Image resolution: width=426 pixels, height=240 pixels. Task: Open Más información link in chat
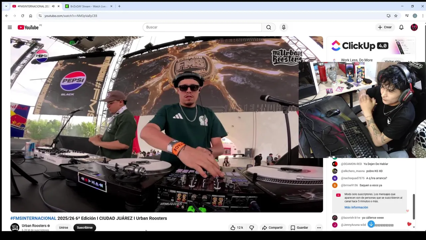tap(356, 207)
